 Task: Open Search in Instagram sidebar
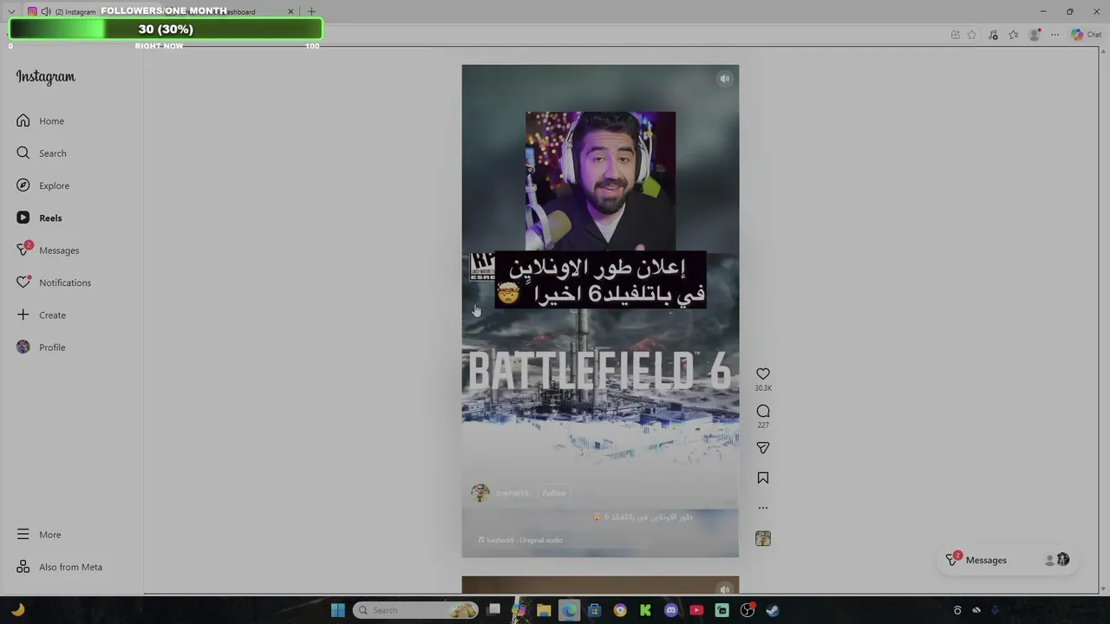41,153
